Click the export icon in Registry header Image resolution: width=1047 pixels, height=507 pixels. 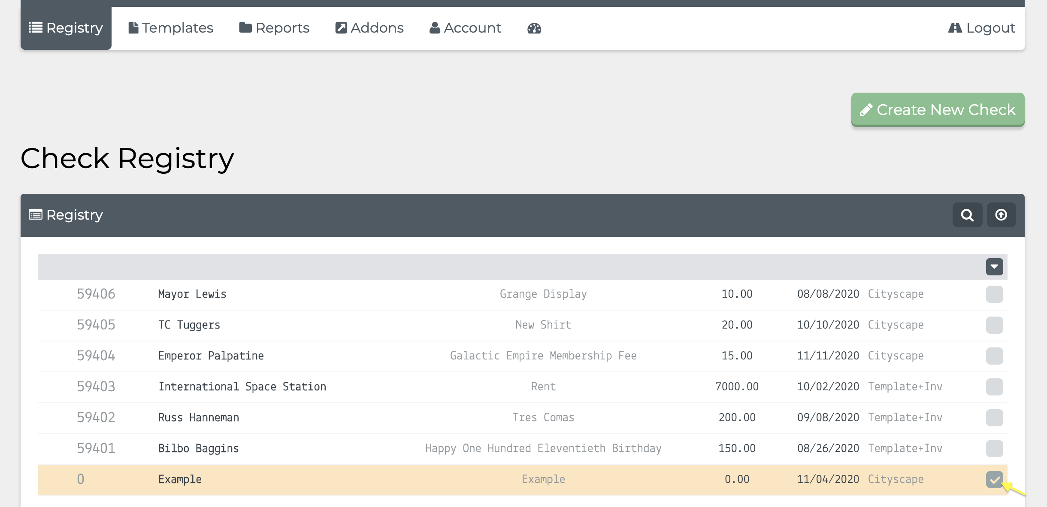coord(1001,215)
